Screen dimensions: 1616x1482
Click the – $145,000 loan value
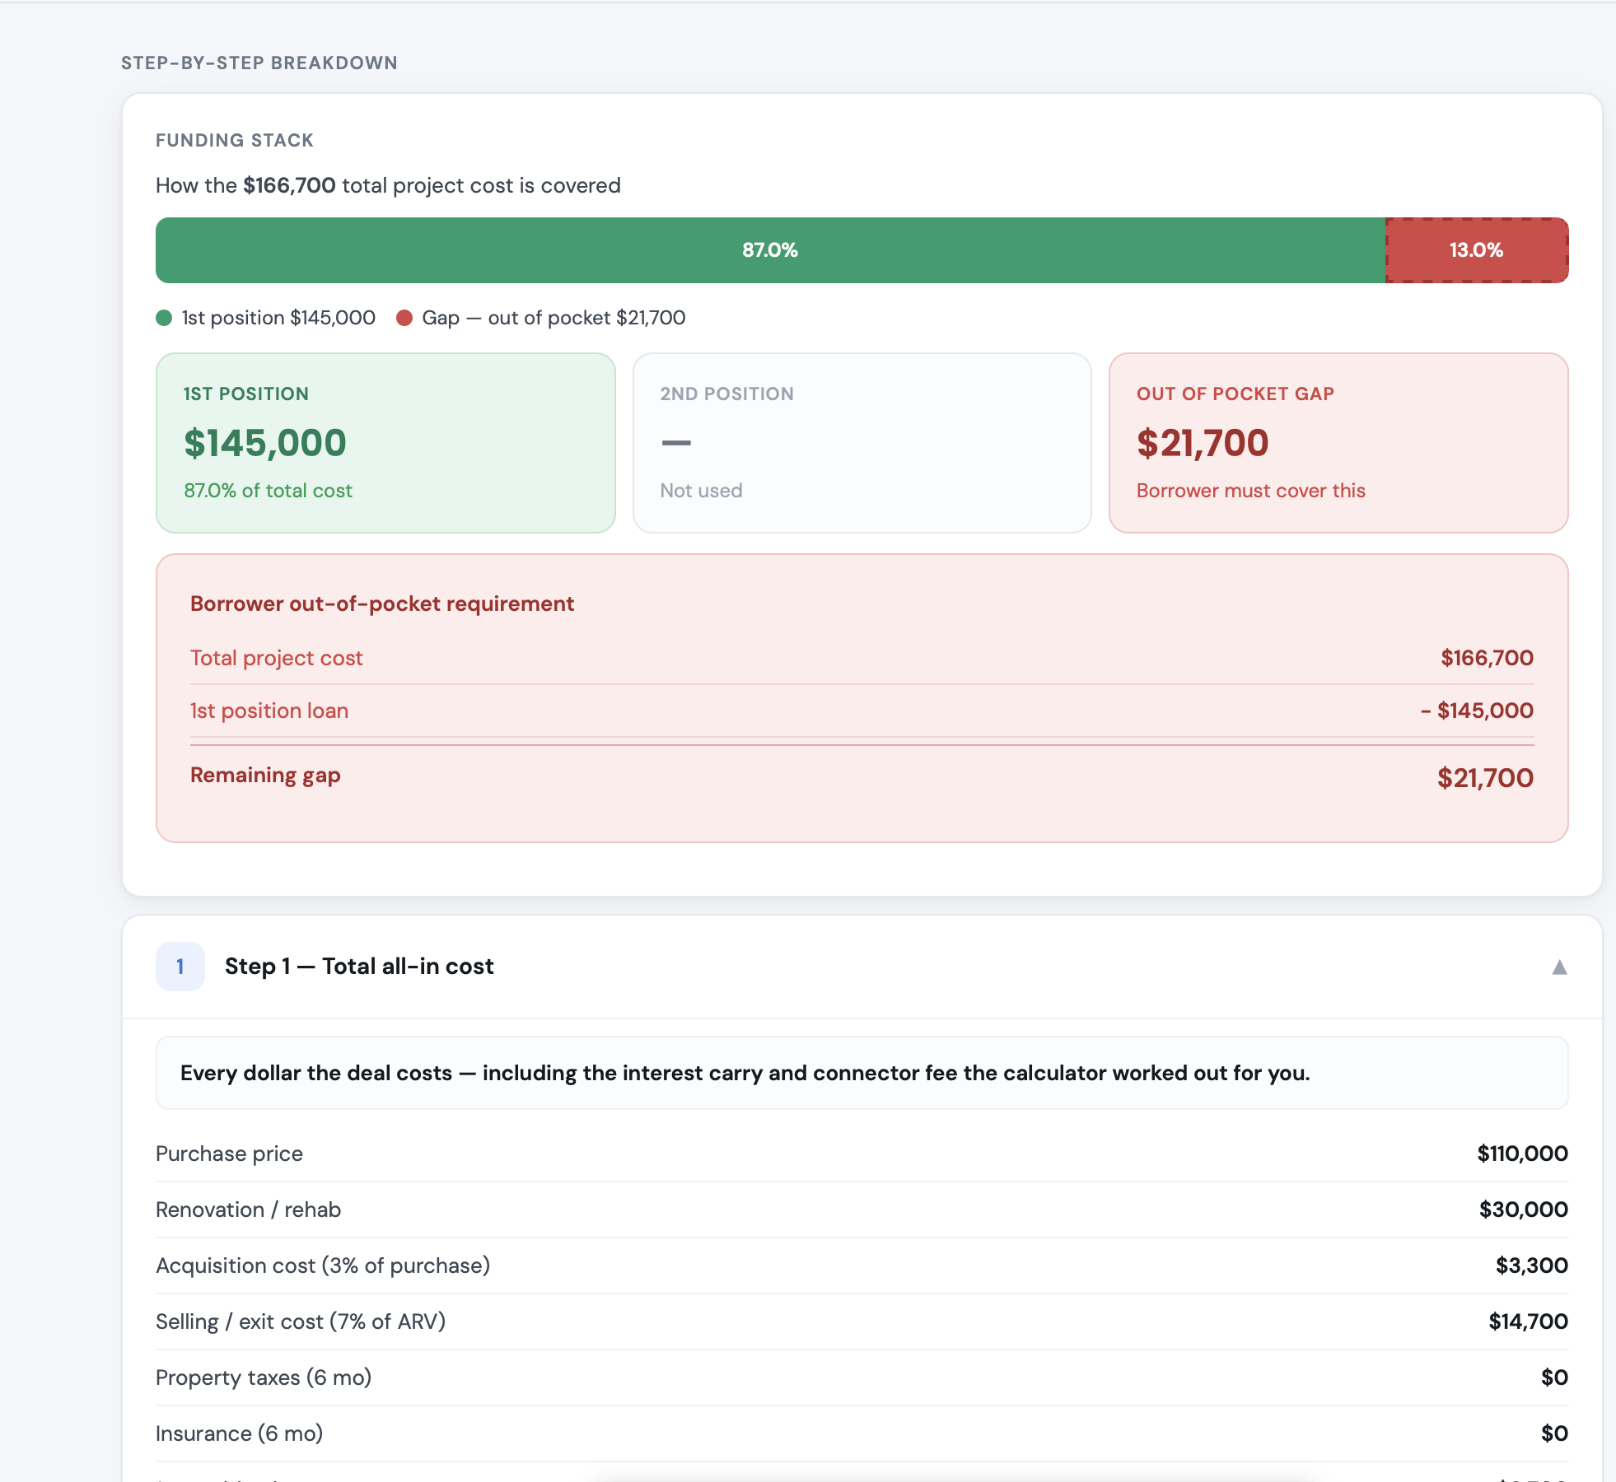(1477, 711)
